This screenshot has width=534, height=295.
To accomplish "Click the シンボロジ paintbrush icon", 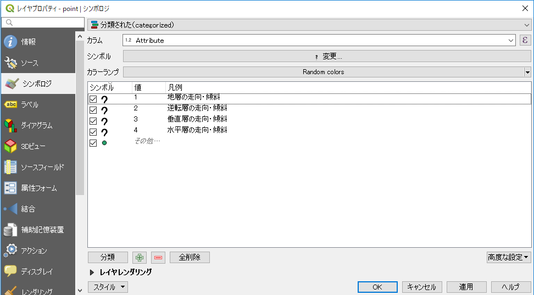I will pyautogui.click(x=12, y=84).
